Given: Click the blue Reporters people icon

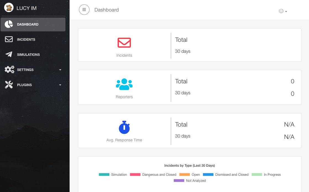Looking at the screenshot, I should tap(124, 84).
